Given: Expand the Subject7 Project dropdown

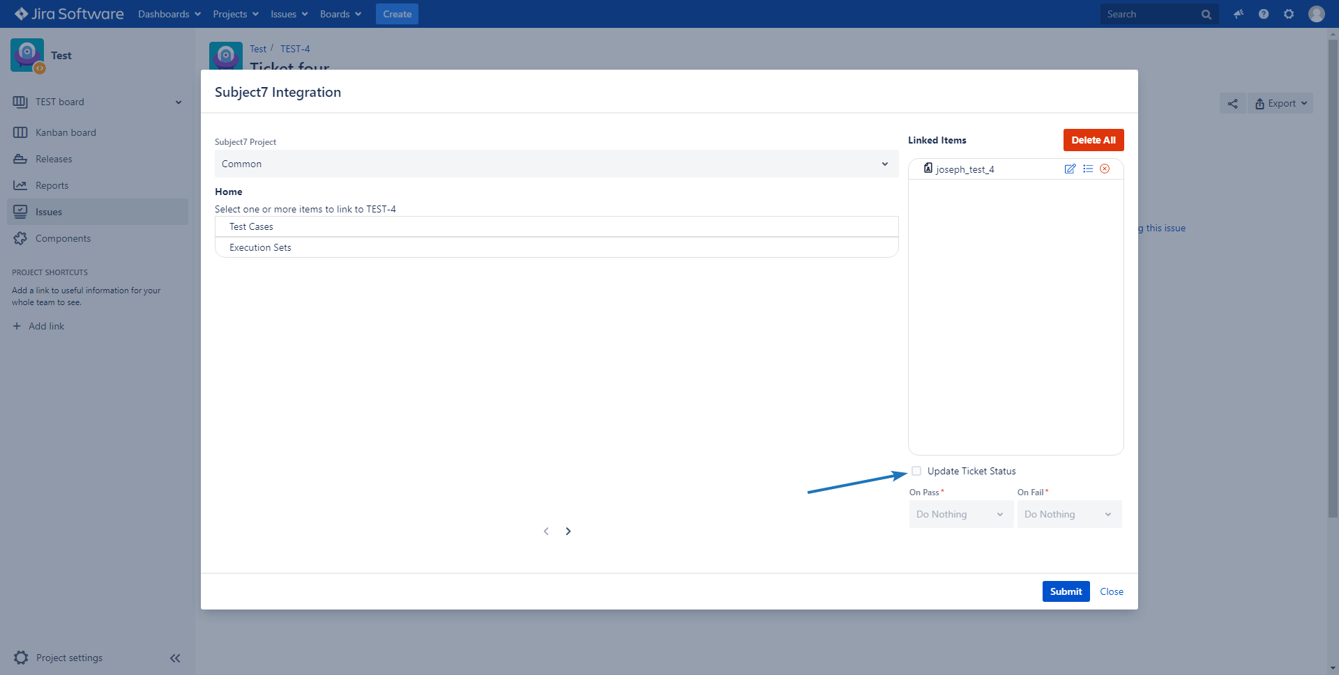Looking at the screenshot, I should tap(555, 164).
